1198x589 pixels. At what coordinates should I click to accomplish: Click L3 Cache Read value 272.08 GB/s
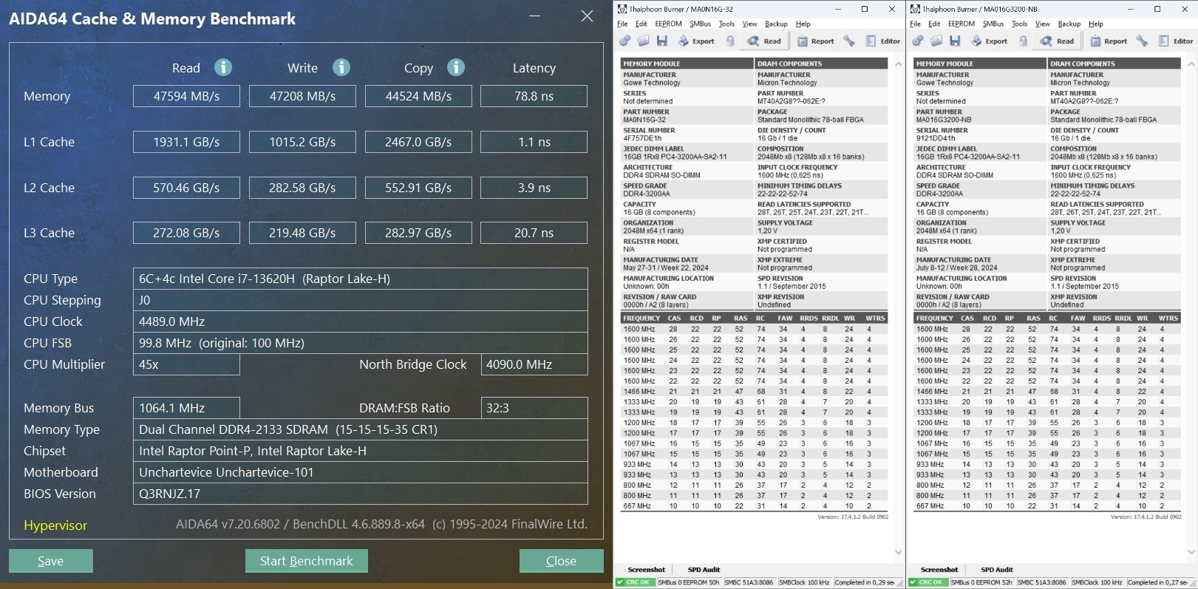tap(186, 233)
